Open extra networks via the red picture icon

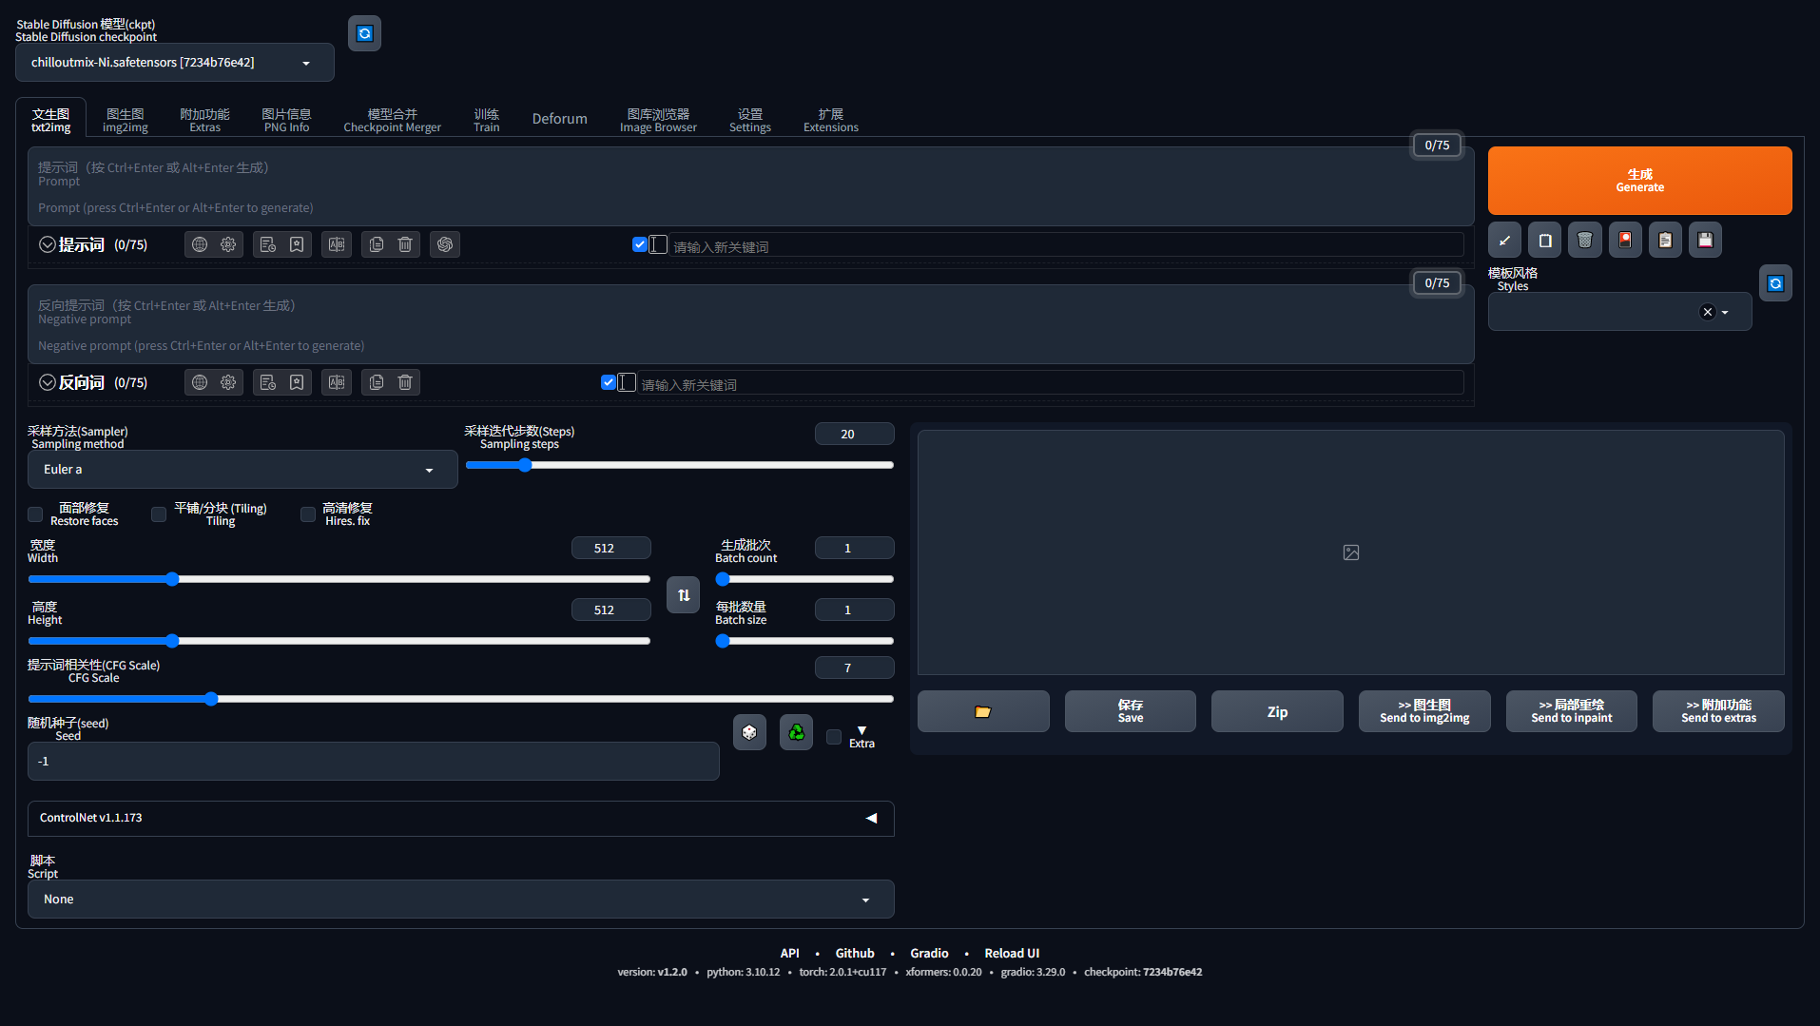1624,240
